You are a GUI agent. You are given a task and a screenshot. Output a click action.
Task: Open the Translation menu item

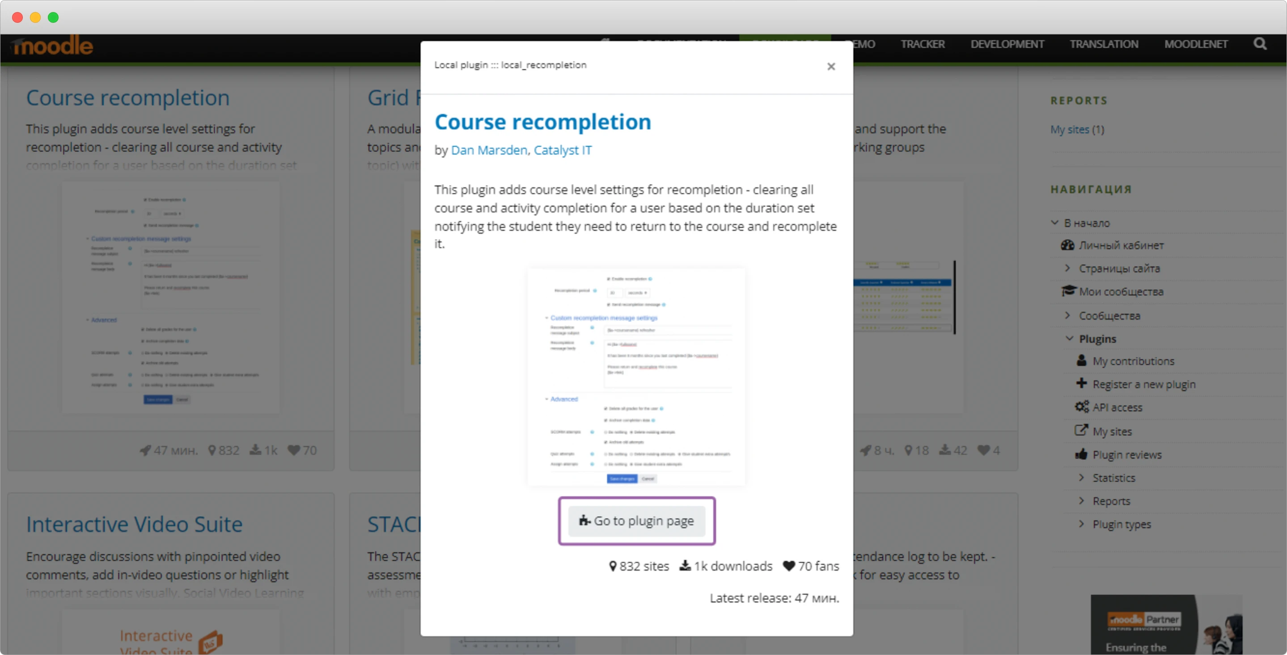point(1104,44)
